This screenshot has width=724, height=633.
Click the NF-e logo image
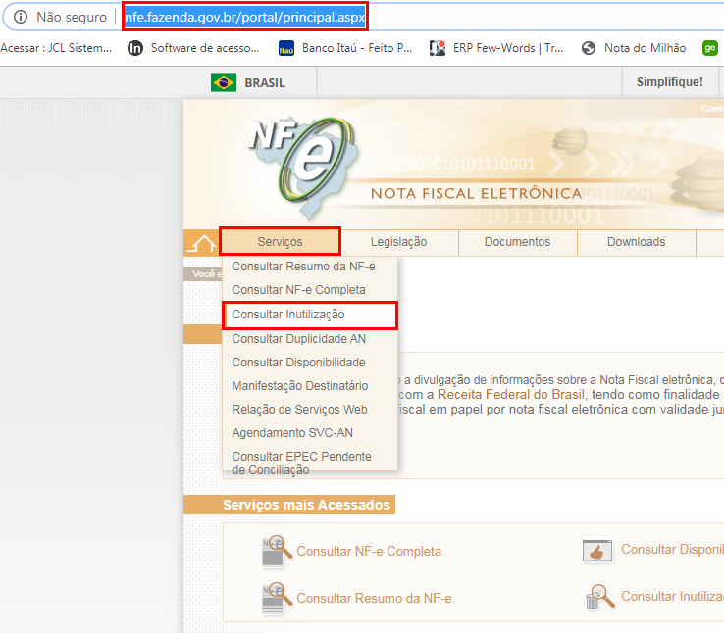302,167
